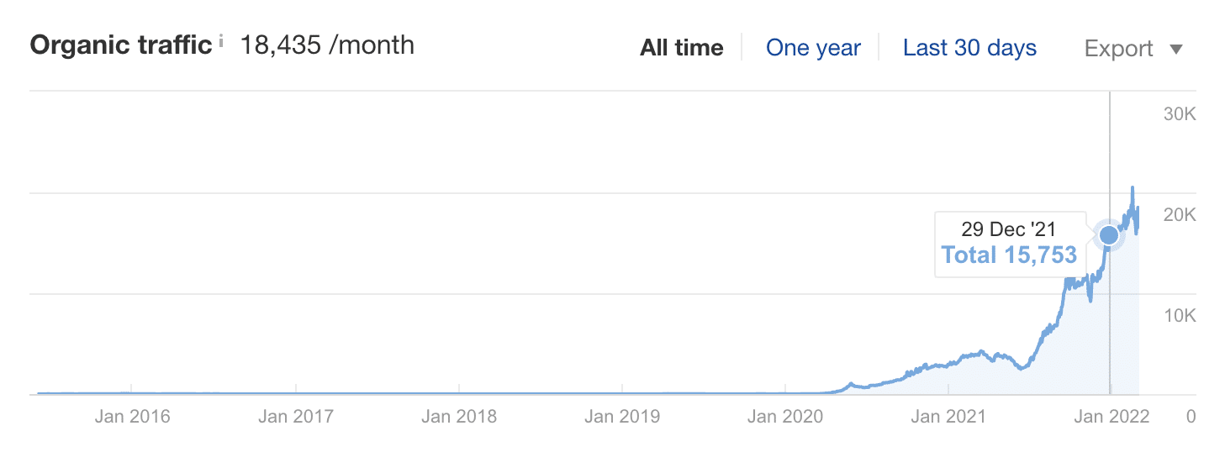Click the 29 Dec '21 tooltip date
The width and height of the screenshot is (1225, 452).
coord(1009,229)
